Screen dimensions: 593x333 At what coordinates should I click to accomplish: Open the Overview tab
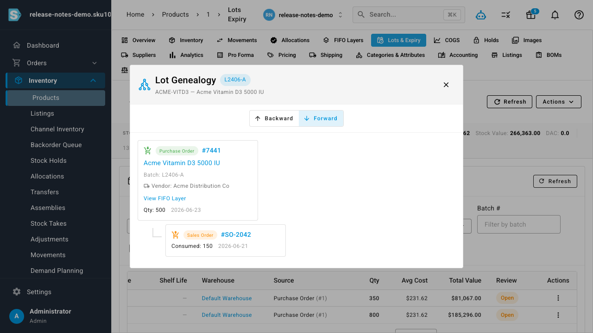139,40
